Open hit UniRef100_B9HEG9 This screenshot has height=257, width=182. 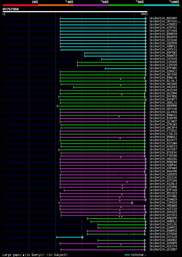point(163,34)
